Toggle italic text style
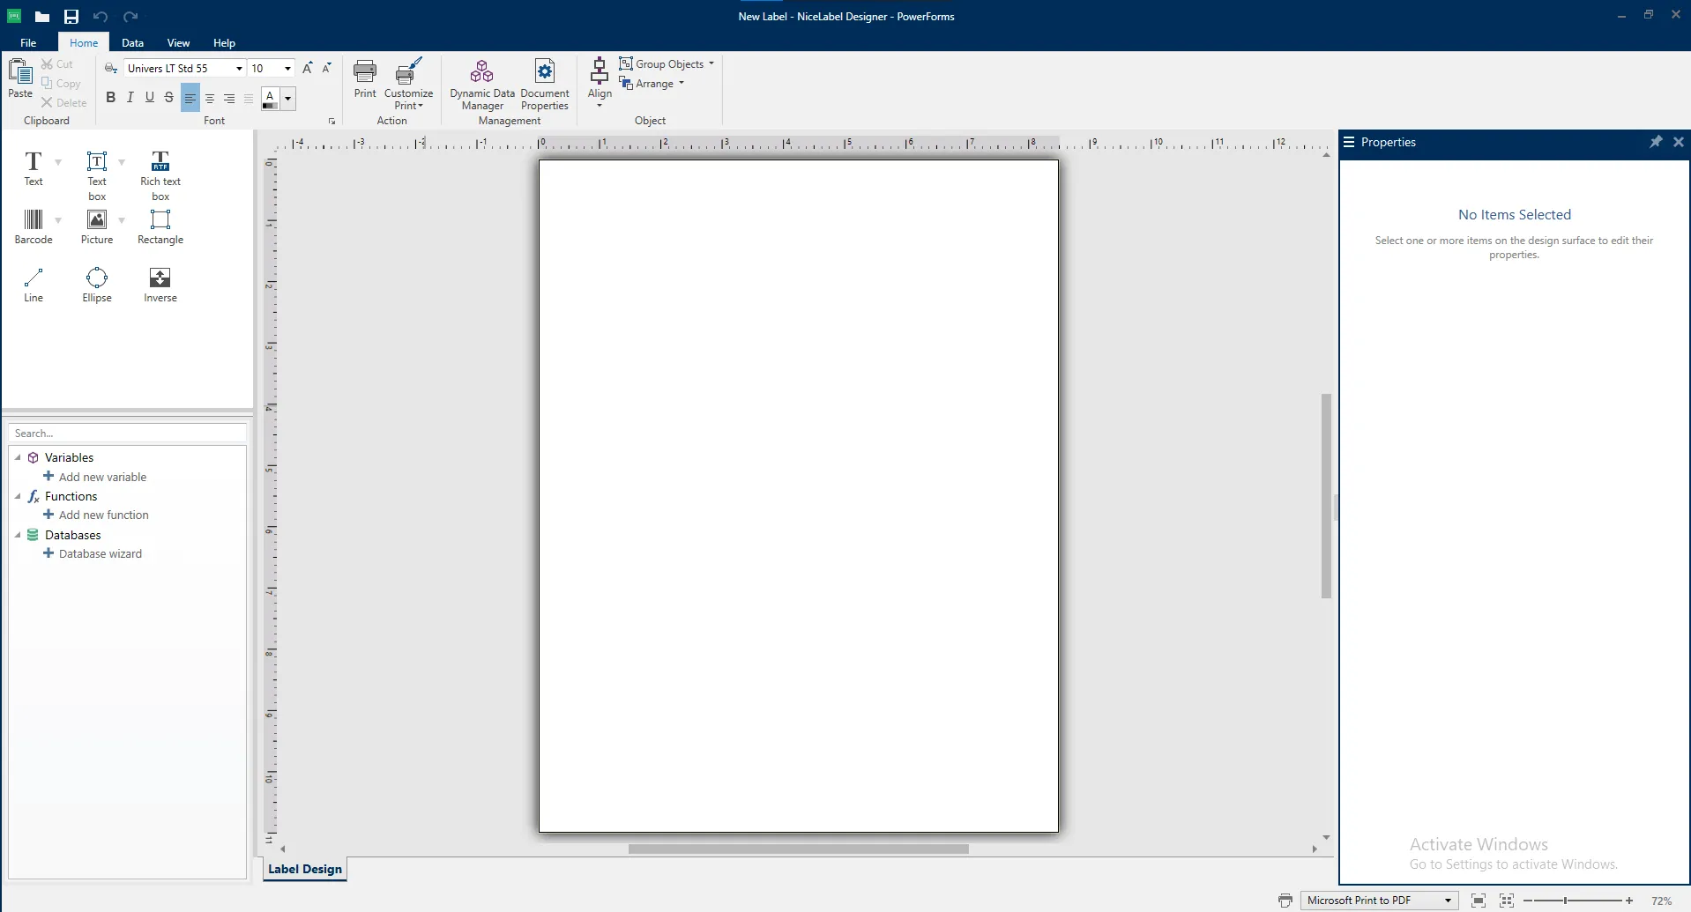The width and height of the screenshot is (1691, 912). pyautogui.click(x=130, y=98)
